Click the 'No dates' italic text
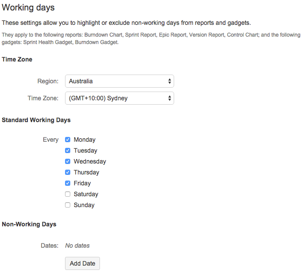The width and height of the screenshot is (302, 273). pos(77,246)
